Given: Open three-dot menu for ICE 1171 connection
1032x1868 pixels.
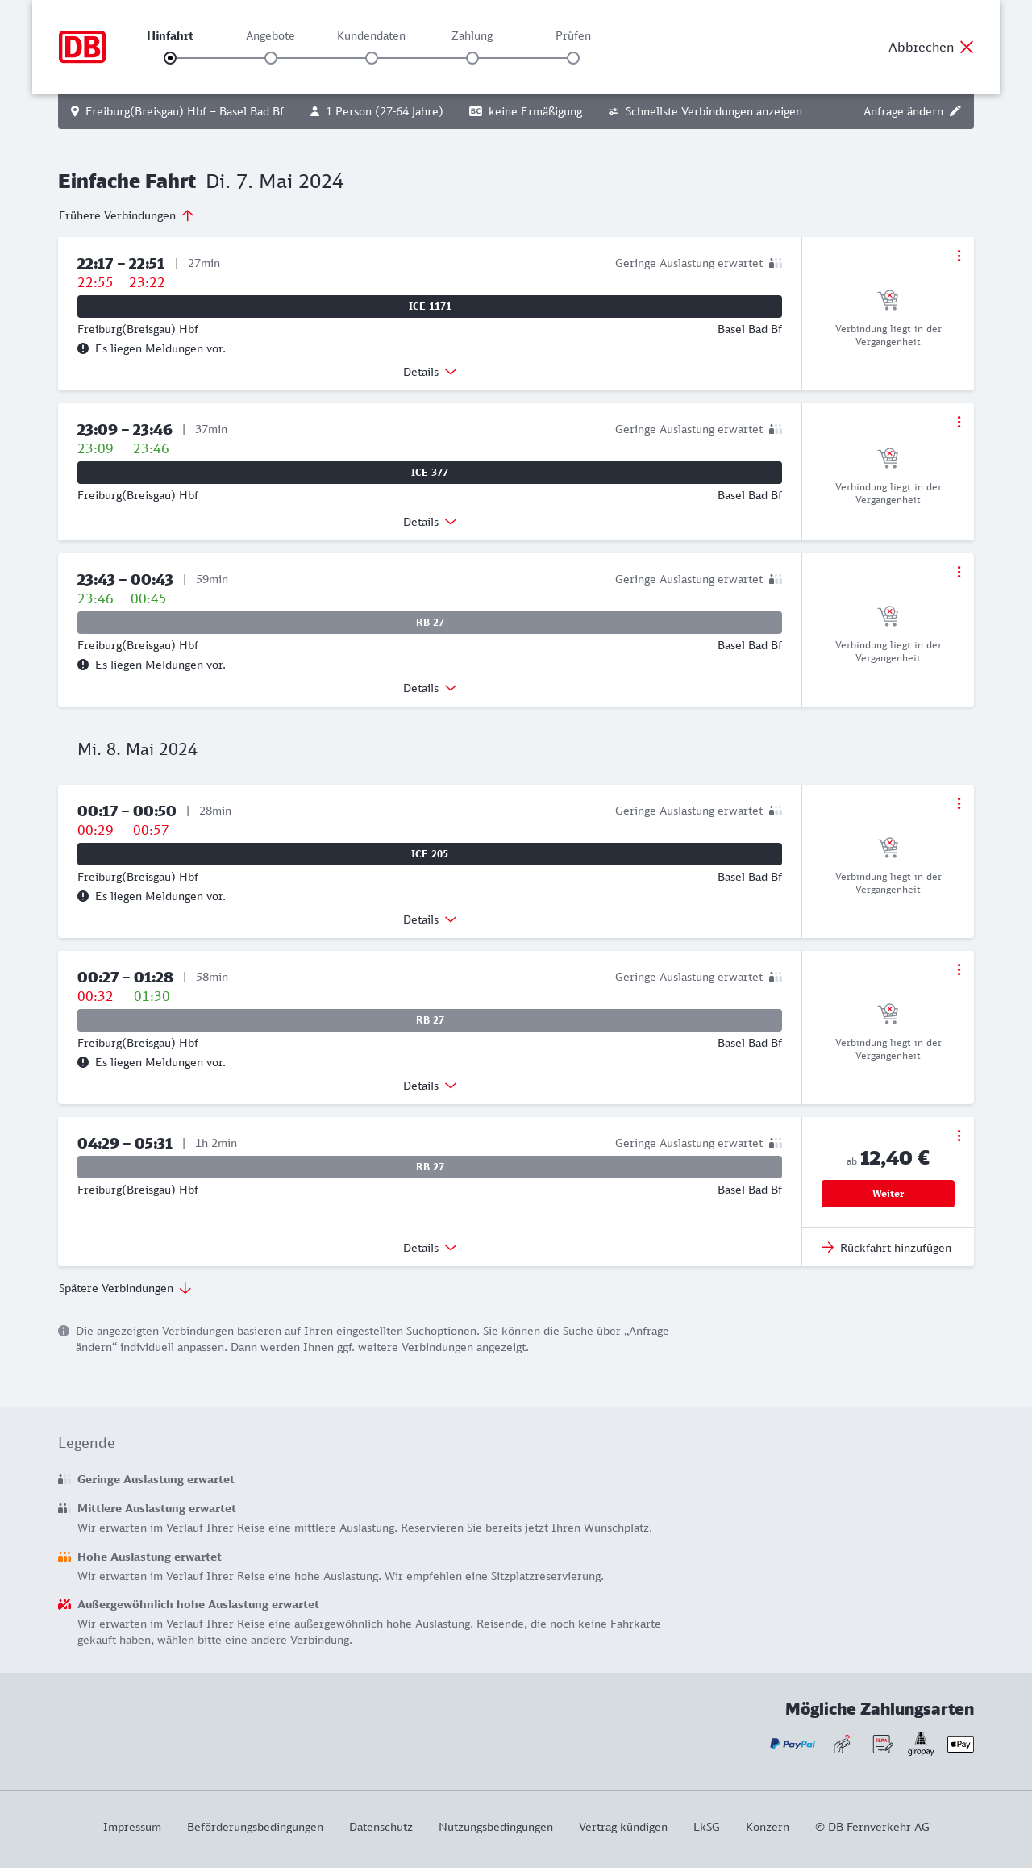Looking at the screenshot, I should 959,256.
